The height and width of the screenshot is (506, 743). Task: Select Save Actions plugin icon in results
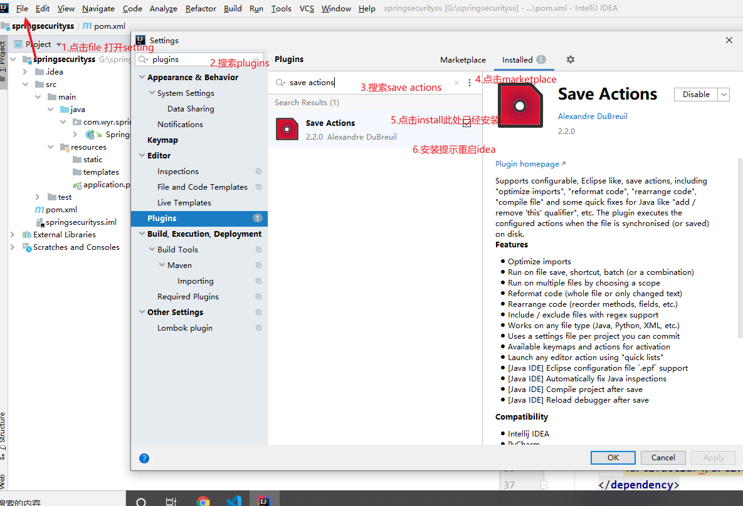287,129
